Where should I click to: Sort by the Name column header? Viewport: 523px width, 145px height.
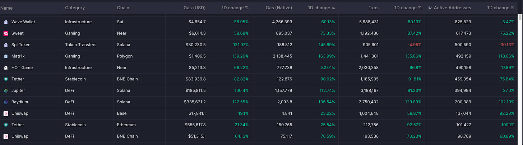tap(6, 8)
